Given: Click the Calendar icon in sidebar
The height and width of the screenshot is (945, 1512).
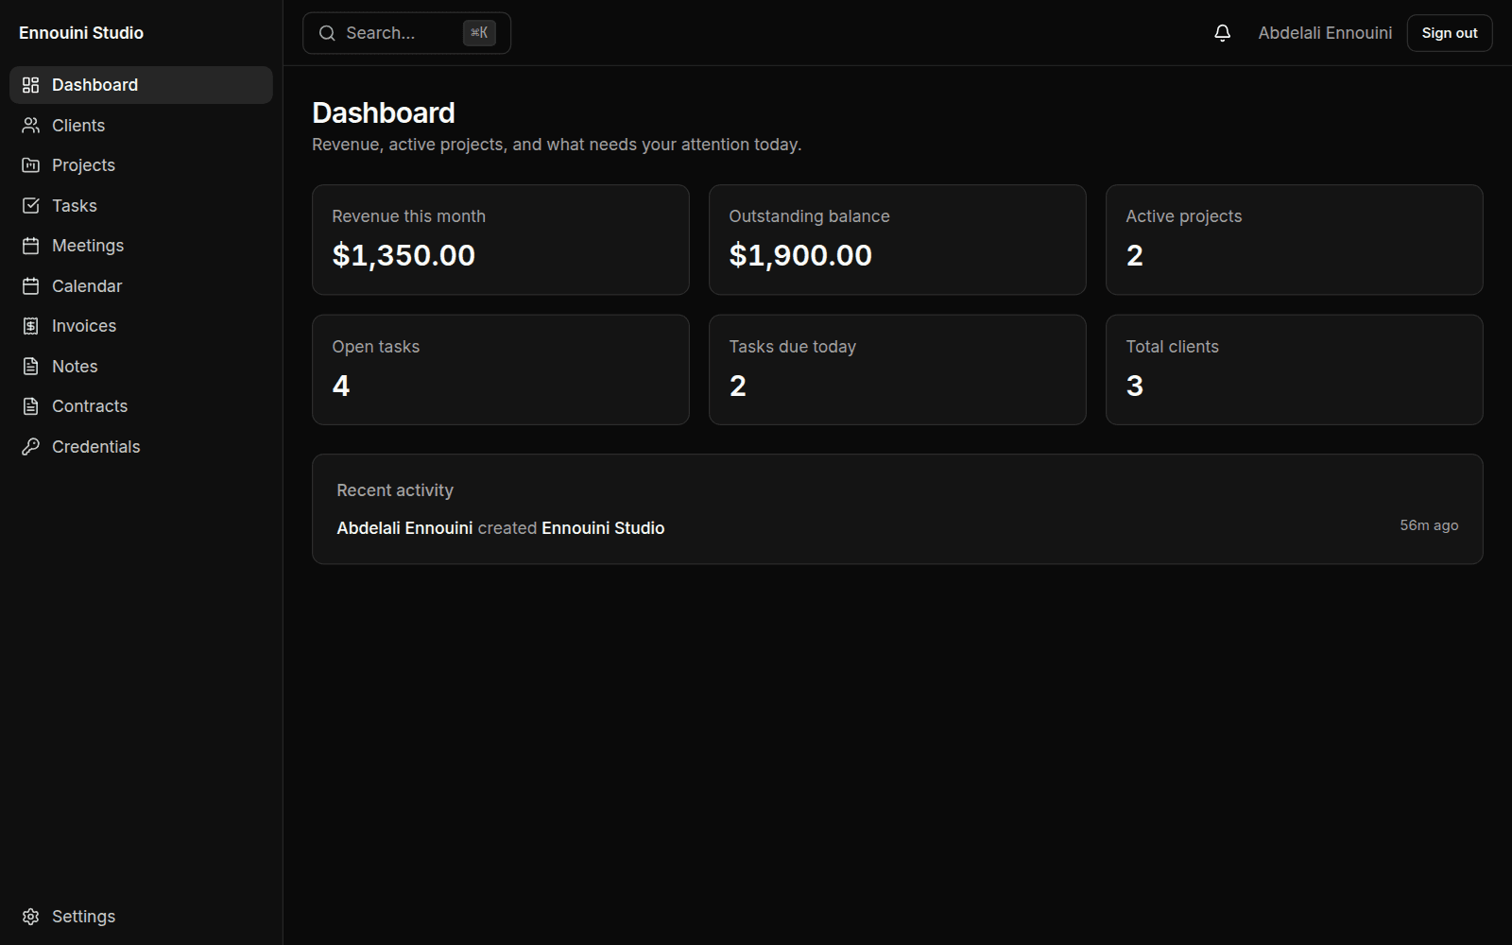Looking at the screenshot, I should 31,286.
